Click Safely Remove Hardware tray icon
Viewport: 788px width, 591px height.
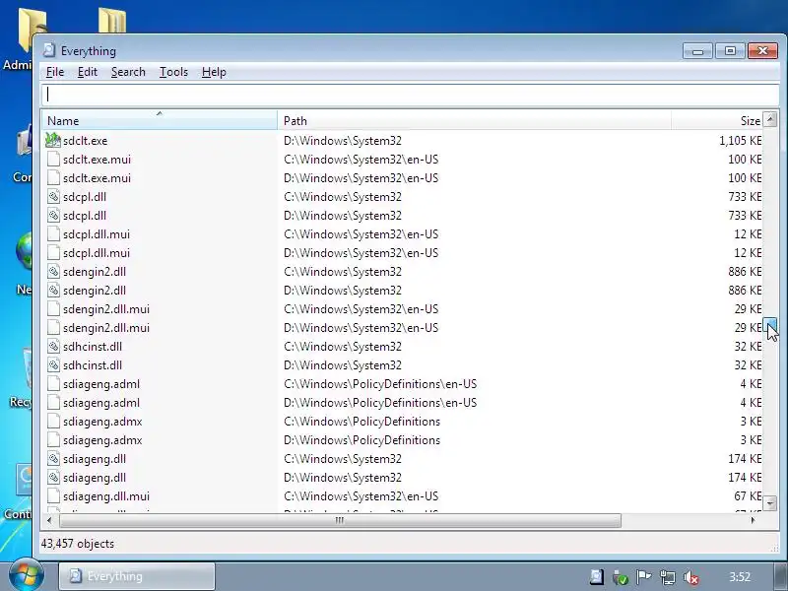621,577
